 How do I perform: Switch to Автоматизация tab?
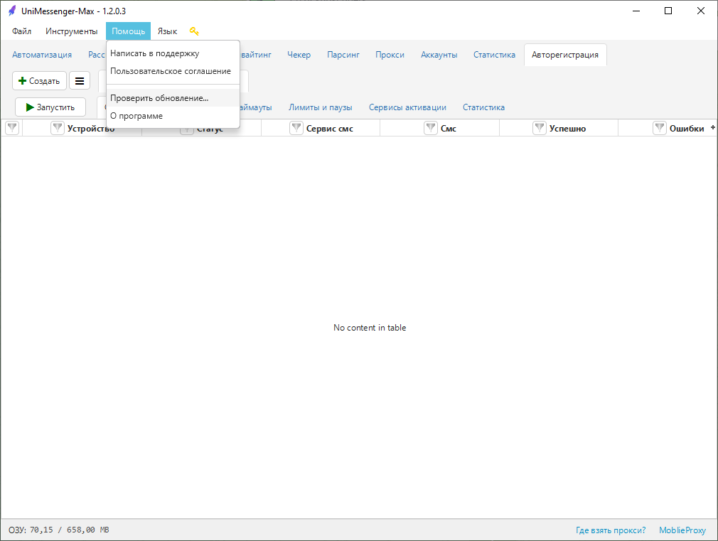[42, 55]
